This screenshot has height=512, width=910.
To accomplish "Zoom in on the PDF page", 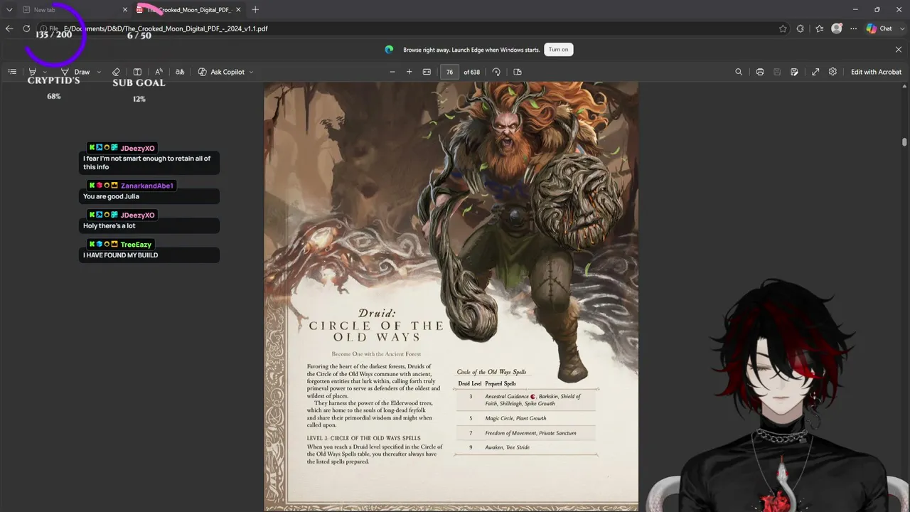I will (409, 72).
